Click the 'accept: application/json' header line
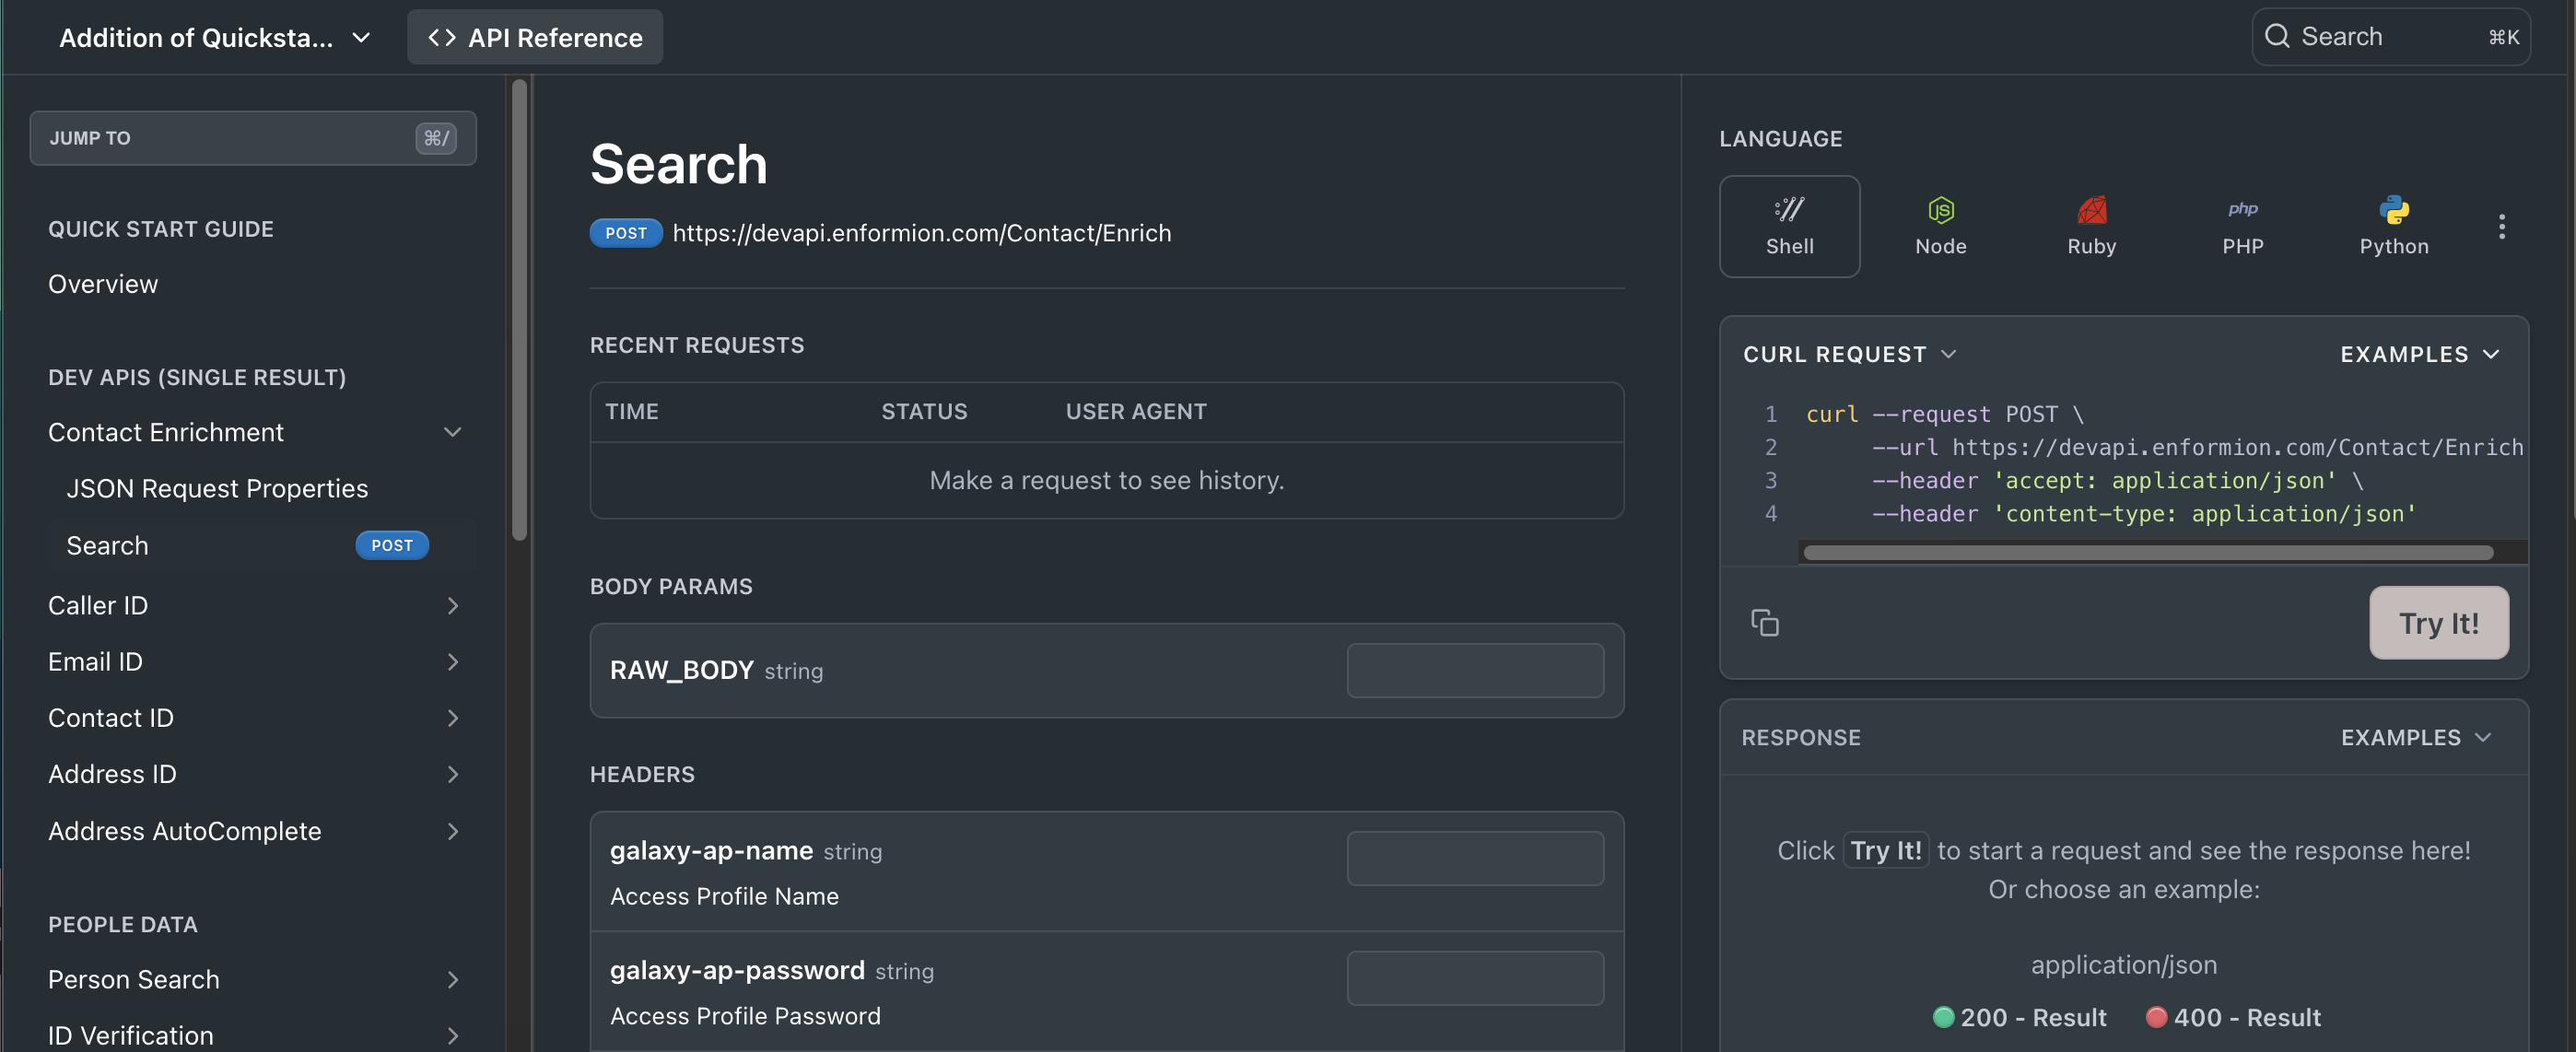 coord(2117,480)
